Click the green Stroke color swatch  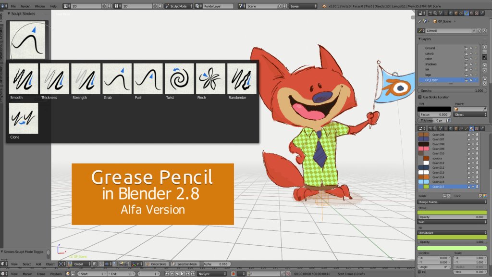pyautogui.click(x=452, y=212)
